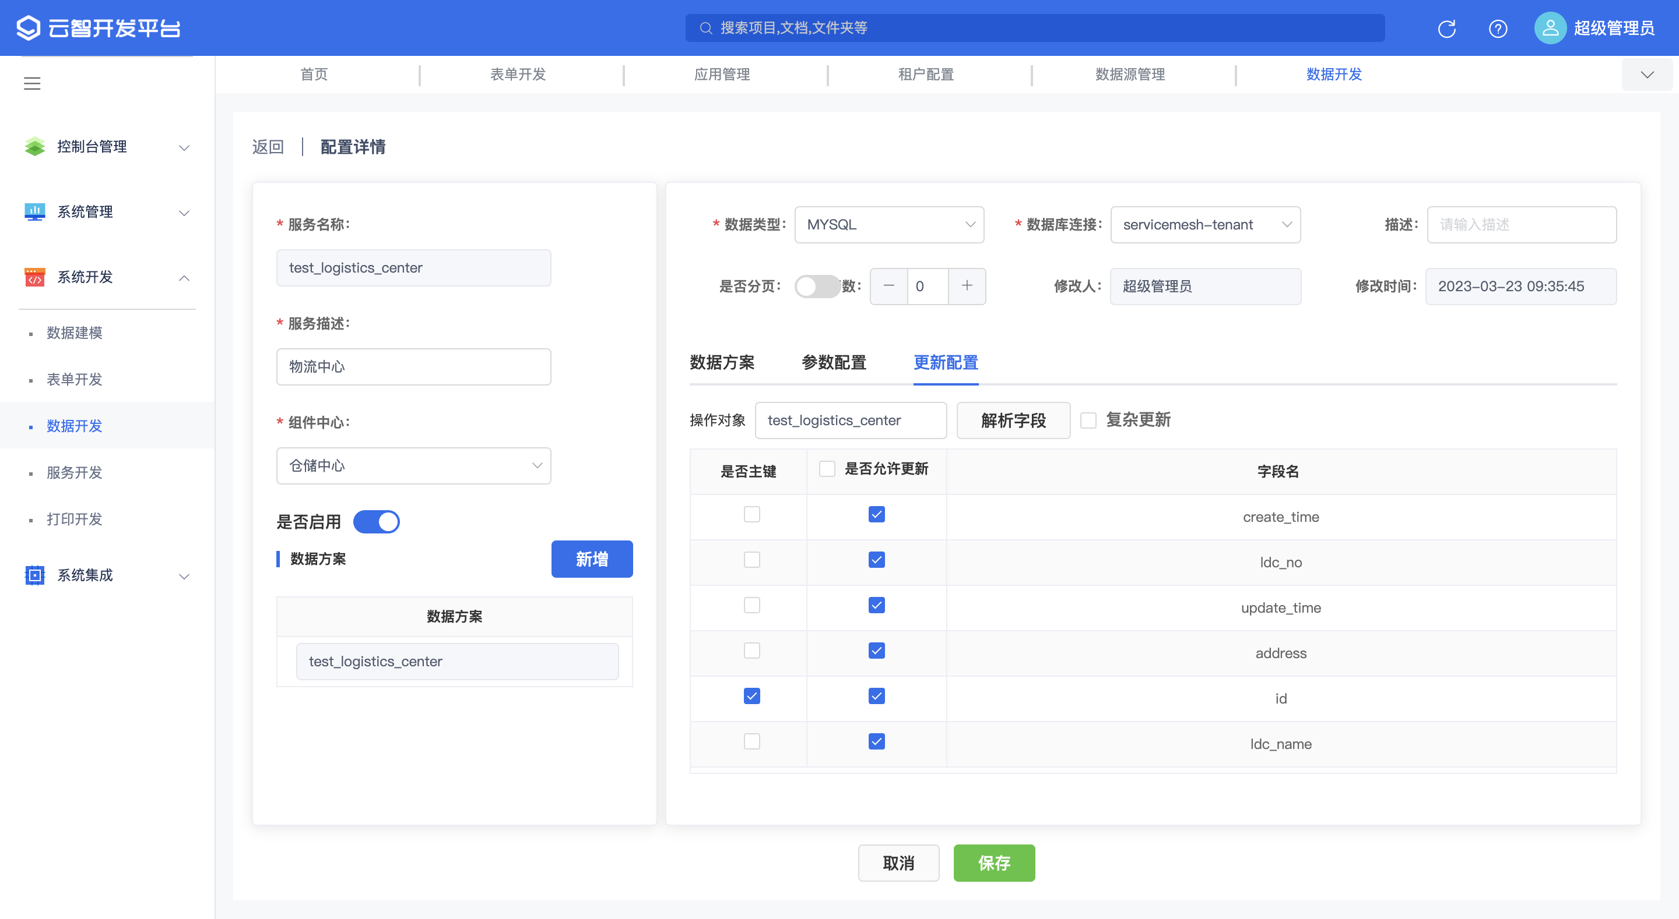
Task: Toggle the 是否启用 switch off
Action: pos(376,522)
